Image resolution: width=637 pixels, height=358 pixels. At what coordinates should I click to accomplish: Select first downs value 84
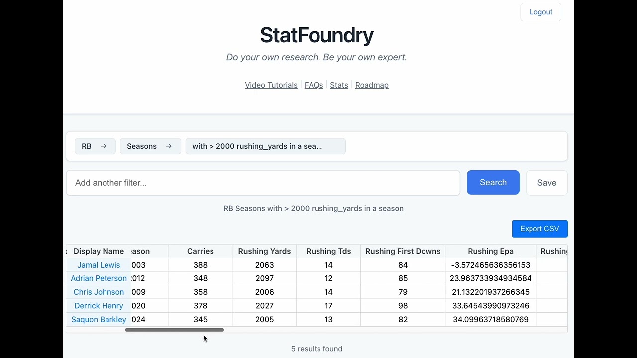coord(403,265)
